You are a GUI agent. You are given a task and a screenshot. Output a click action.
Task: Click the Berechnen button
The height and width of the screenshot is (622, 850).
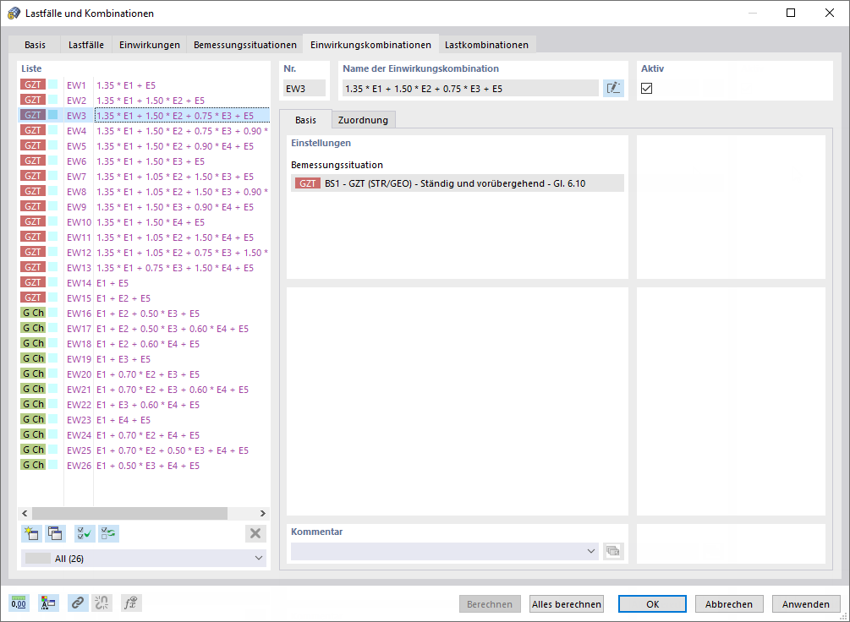click(490, 603)
